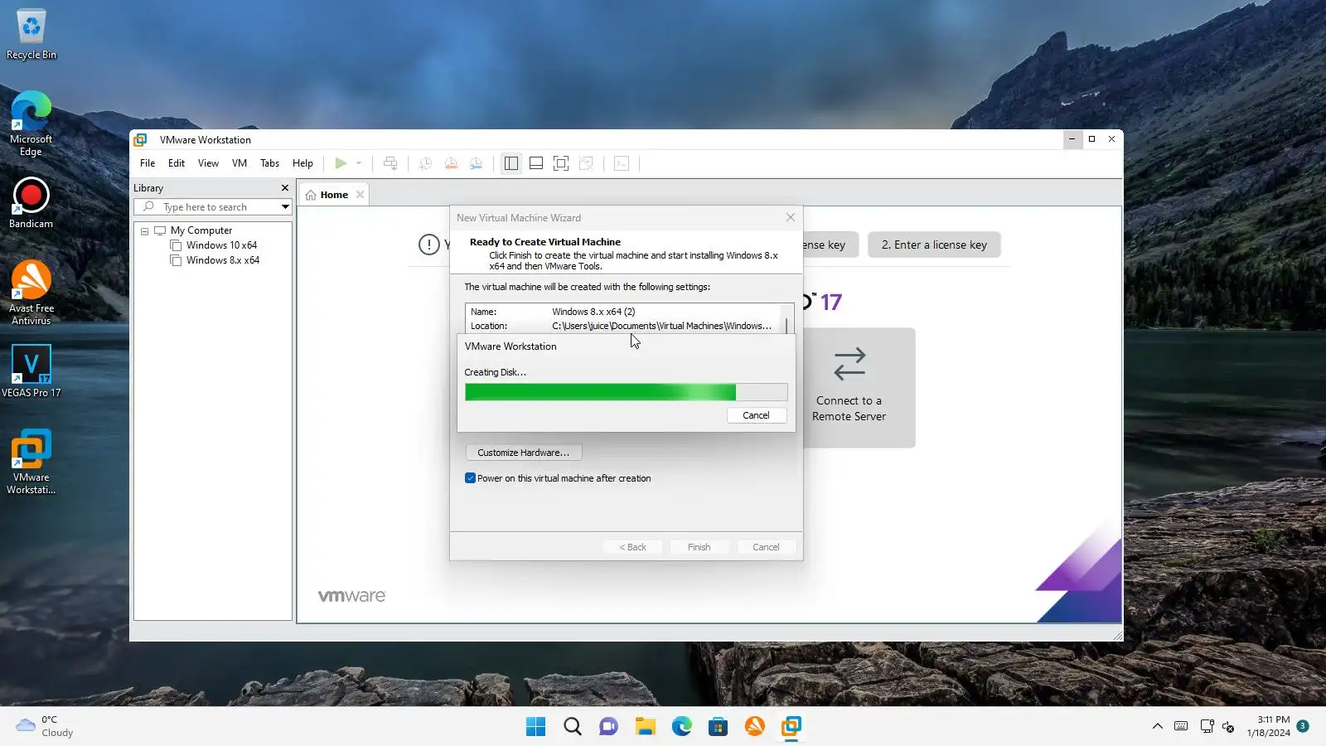Click the Revert to Snapshot icon
1326x746 pixels.
coord(451,163)
